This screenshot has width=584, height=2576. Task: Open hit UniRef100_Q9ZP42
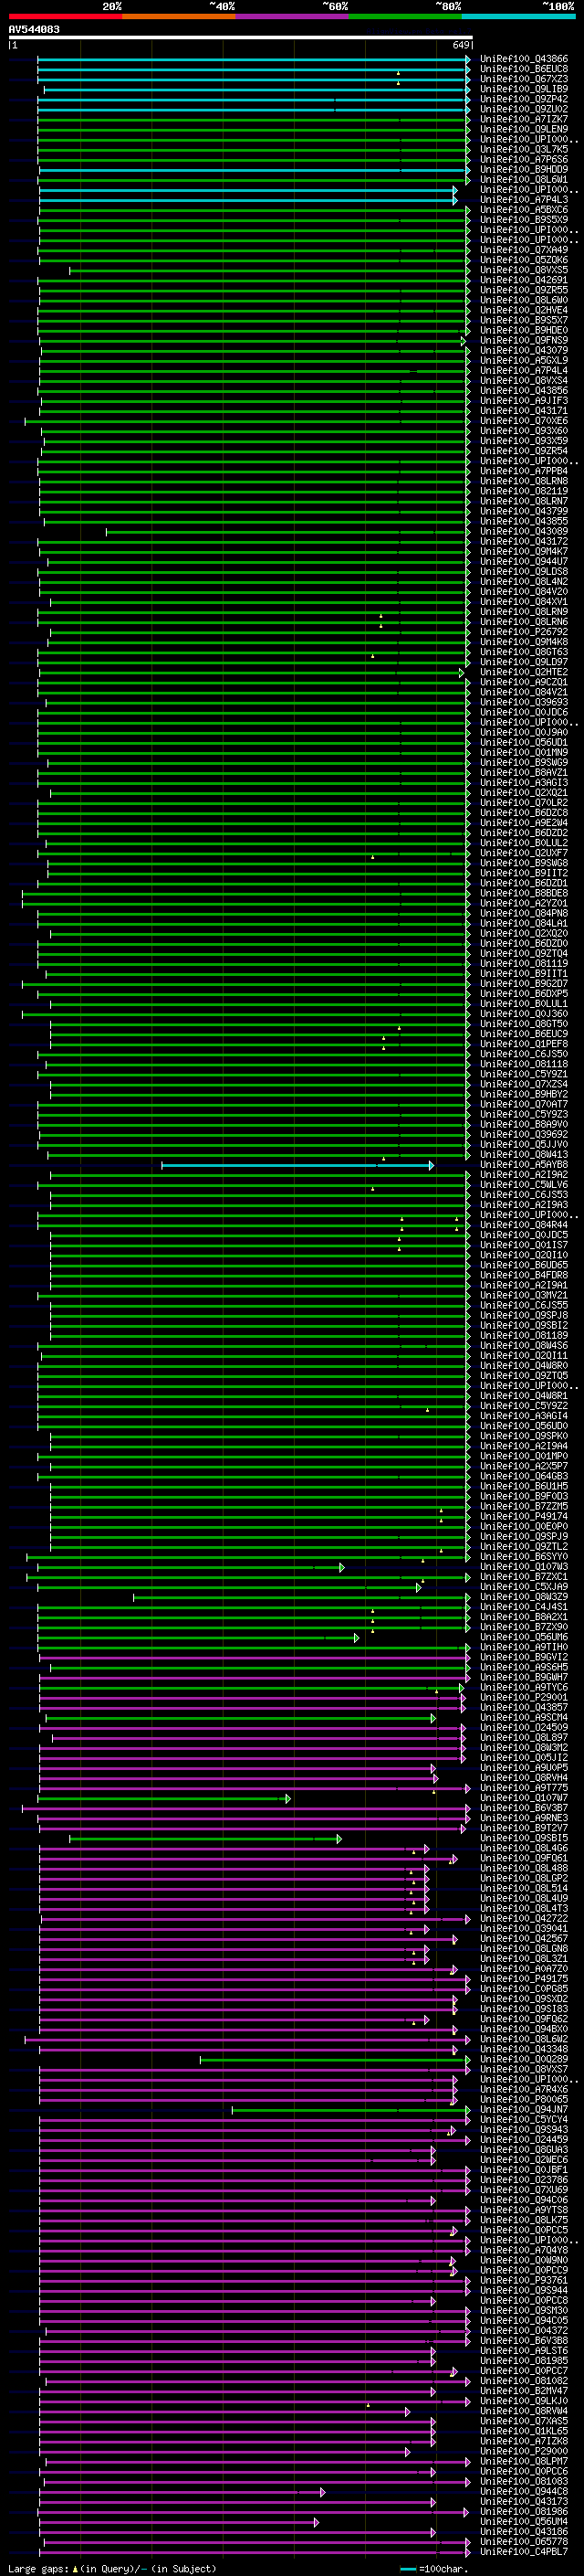[x=524, y=99]
